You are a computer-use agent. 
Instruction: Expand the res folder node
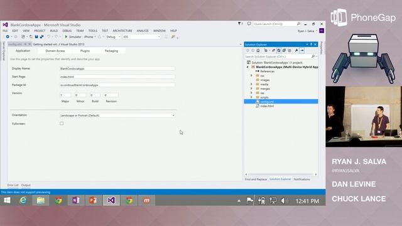(x=251, y=93)
